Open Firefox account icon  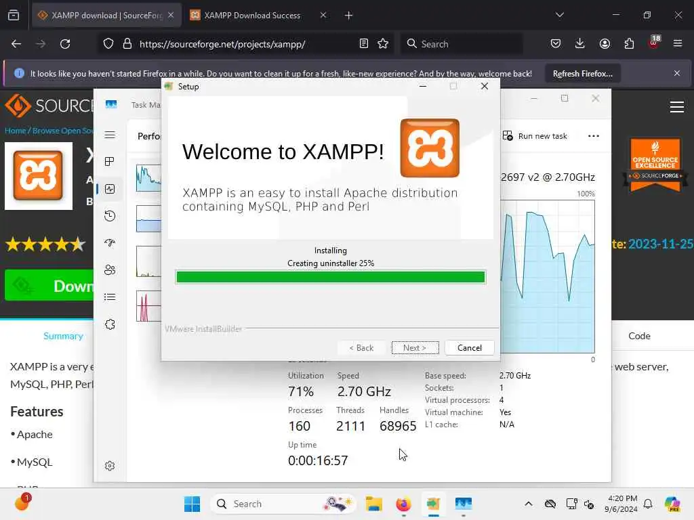pyautogui.click(x=605, y=44)
